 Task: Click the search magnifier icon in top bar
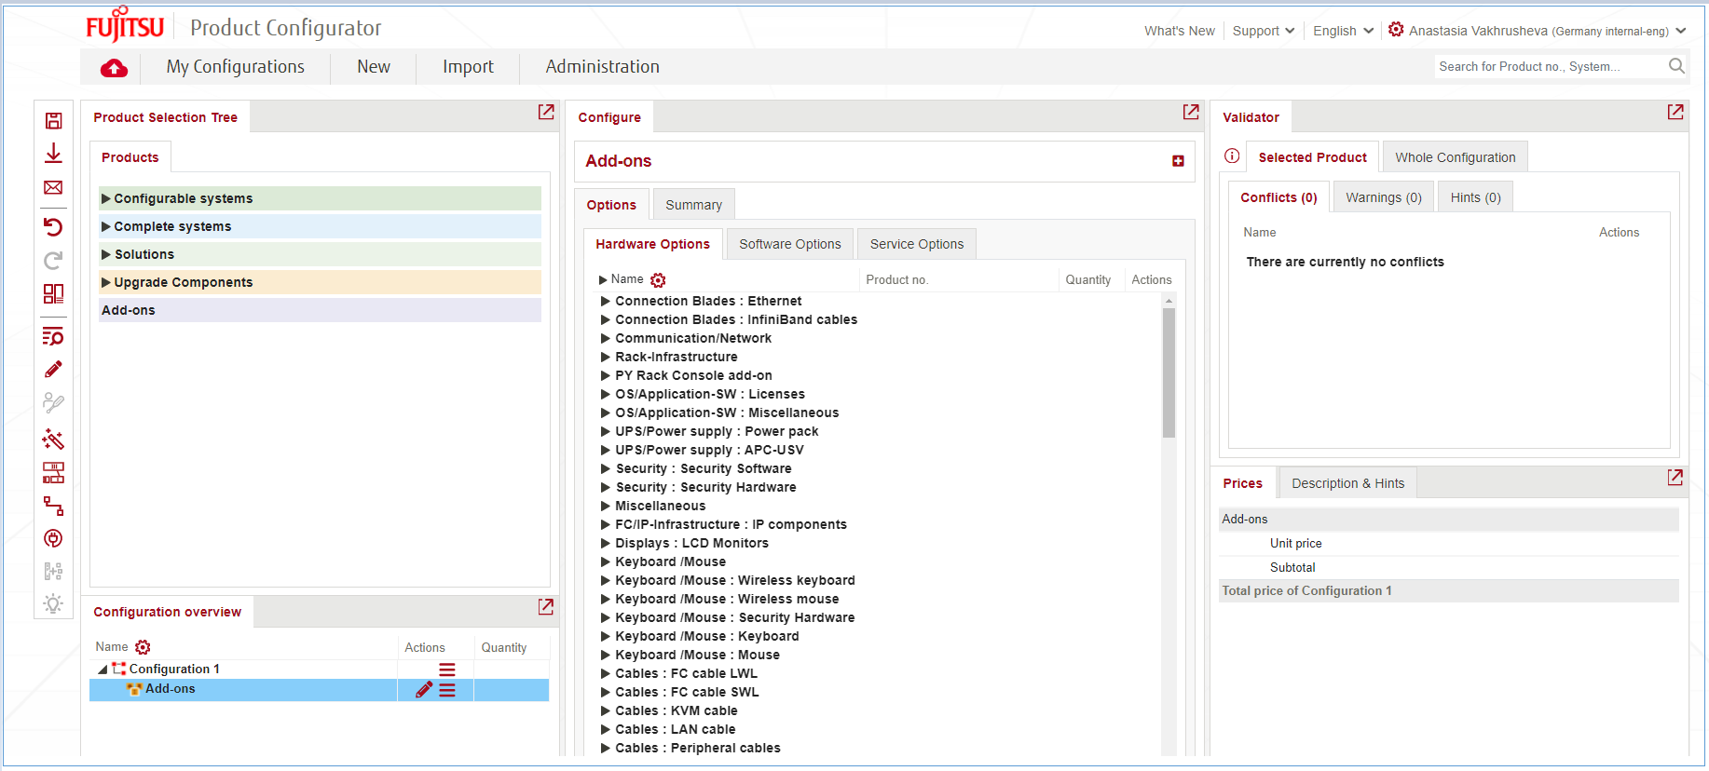point(1676,66)
